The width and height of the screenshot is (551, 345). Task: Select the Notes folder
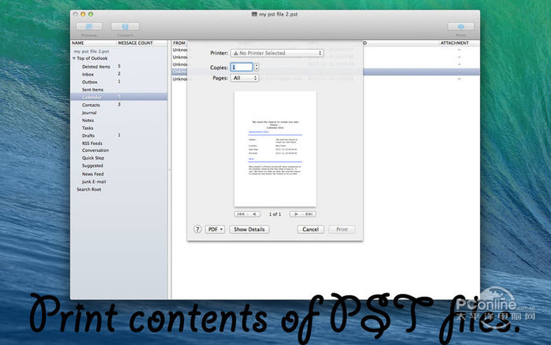[88, 121]
